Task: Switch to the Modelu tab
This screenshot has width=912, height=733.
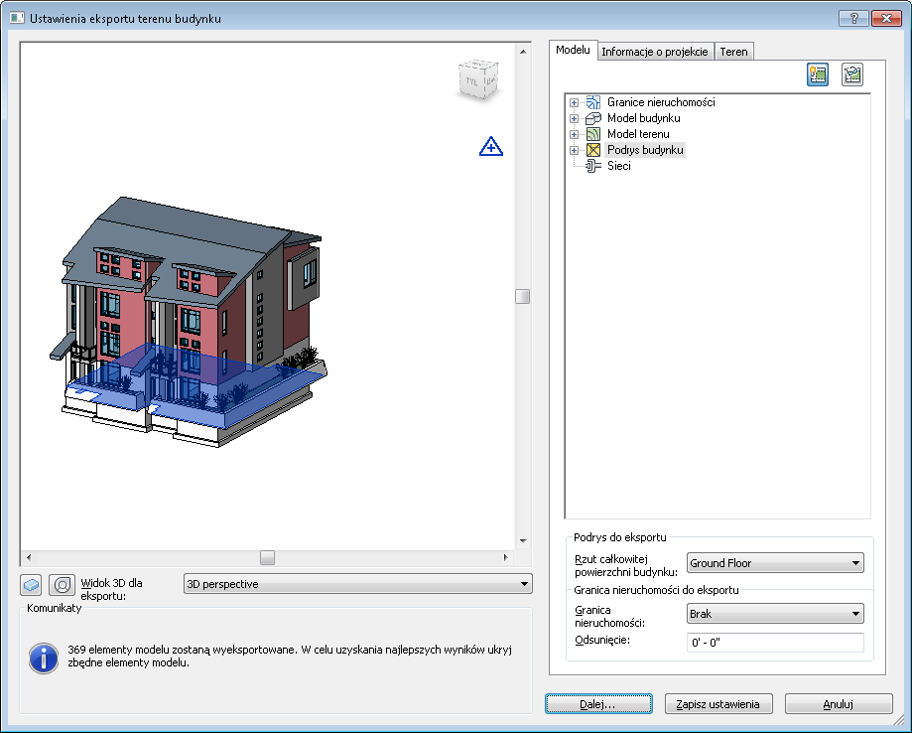Action: [573, 50]
